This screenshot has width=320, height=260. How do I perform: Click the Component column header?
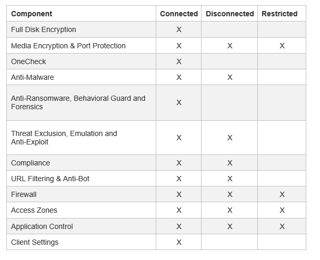32,14
